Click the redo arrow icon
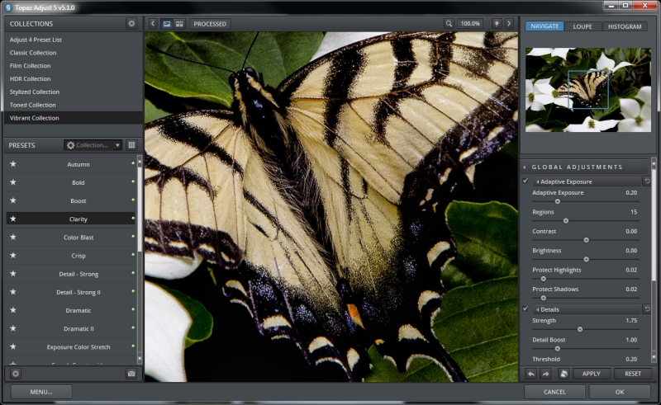The height and width of the screenshot is (405, 661). click(547, 374)
